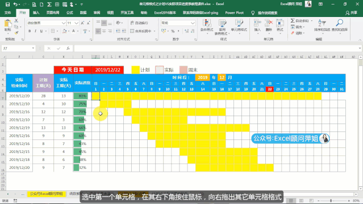Click the Borders icon in the font group
Screen dimensions: 363x204
coord(53,31)
